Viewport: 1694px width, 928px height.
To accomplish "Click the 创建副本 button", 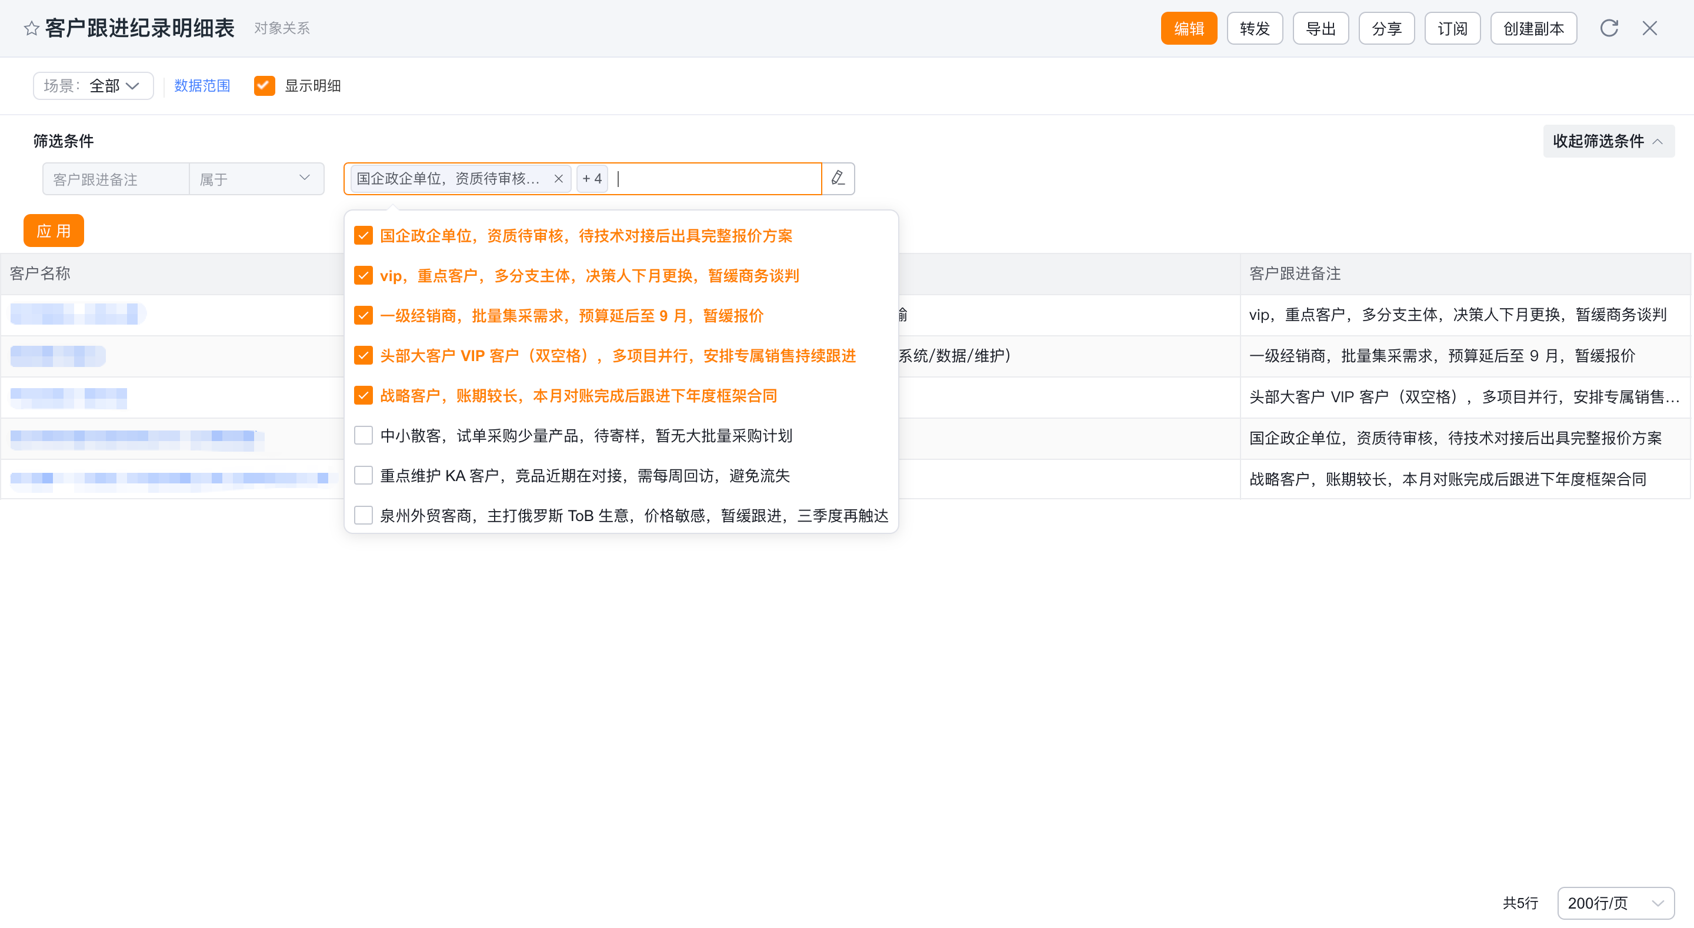I will pyautogui.click(x=1533, y=28).
